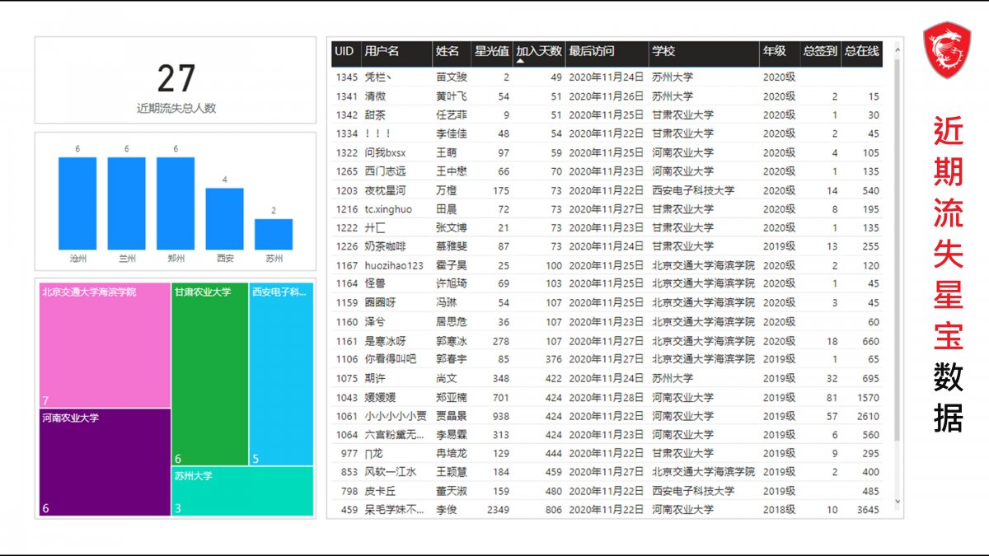Click username tc.xinghuo in table
989x556 pixels.
(388, 209)
